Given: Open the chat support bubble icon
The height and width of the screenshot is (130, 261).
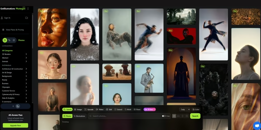Looking at the screenshot, I should click(257, 126).
